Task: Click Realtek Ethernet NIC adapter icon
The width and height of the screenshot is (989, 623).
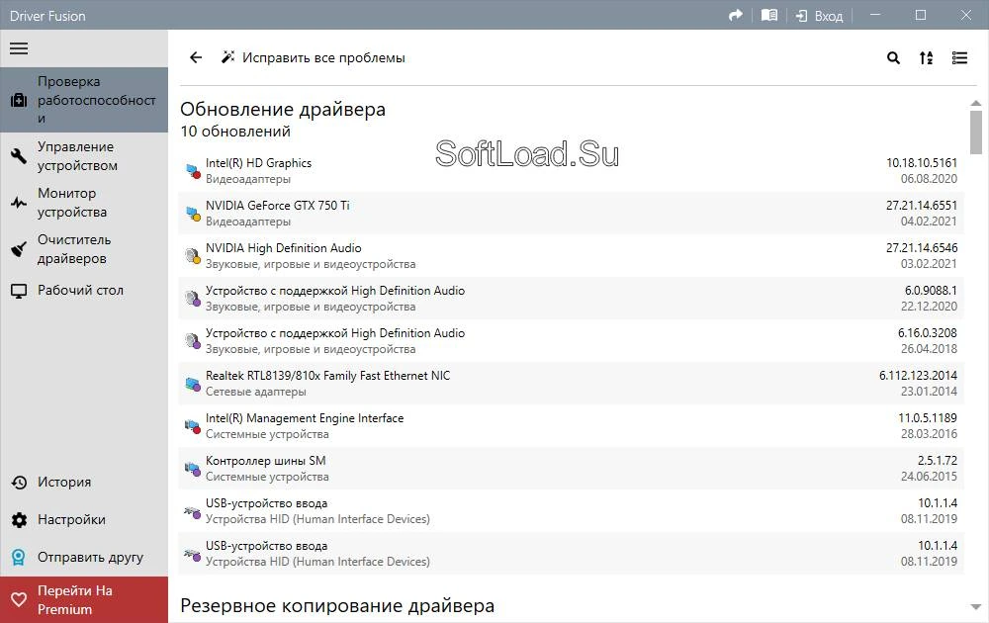Action: coord(193,384)
